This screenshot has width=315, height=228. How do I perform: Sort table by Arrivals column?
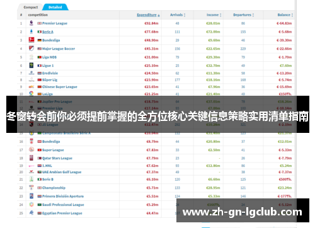(178, 15)
